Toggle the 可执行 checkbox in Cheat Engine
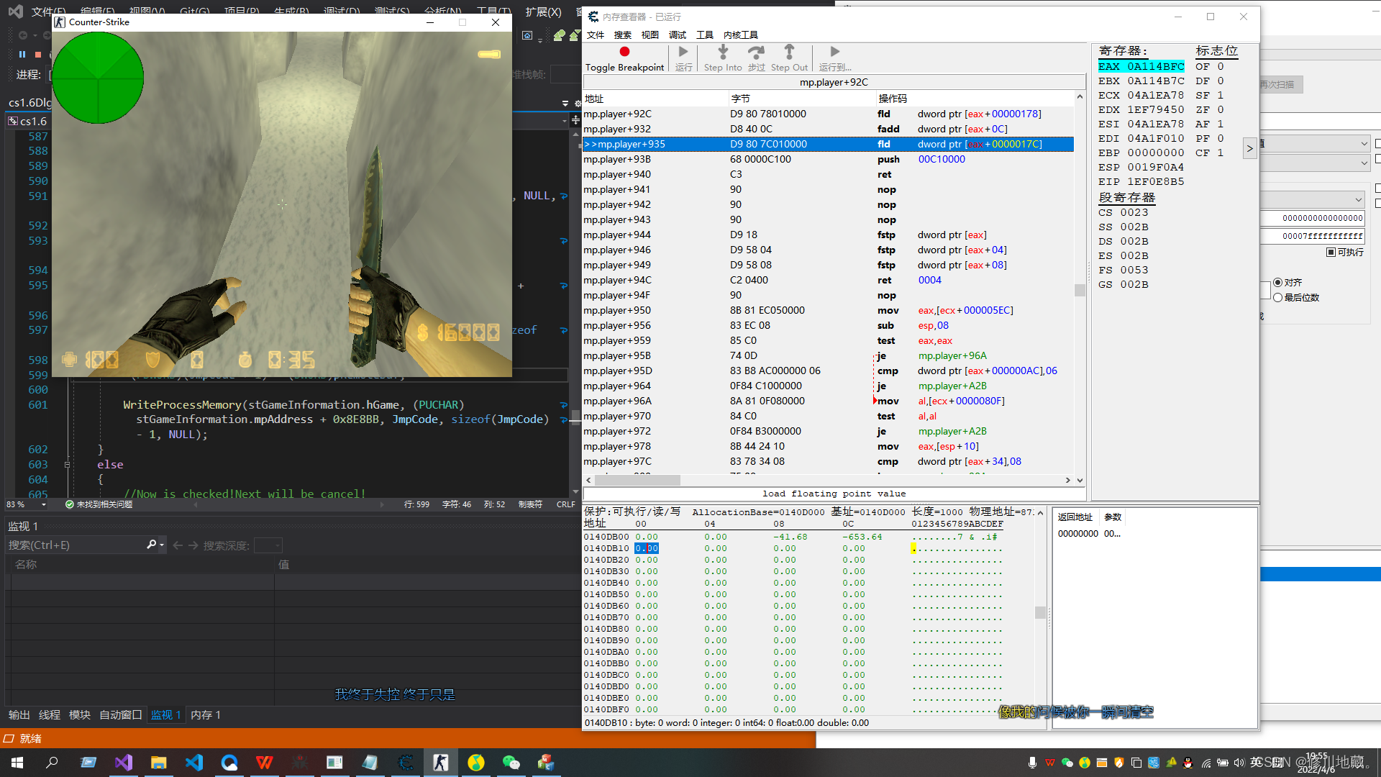Screen dimensions: 1381x777 (x=1331, y=253)
